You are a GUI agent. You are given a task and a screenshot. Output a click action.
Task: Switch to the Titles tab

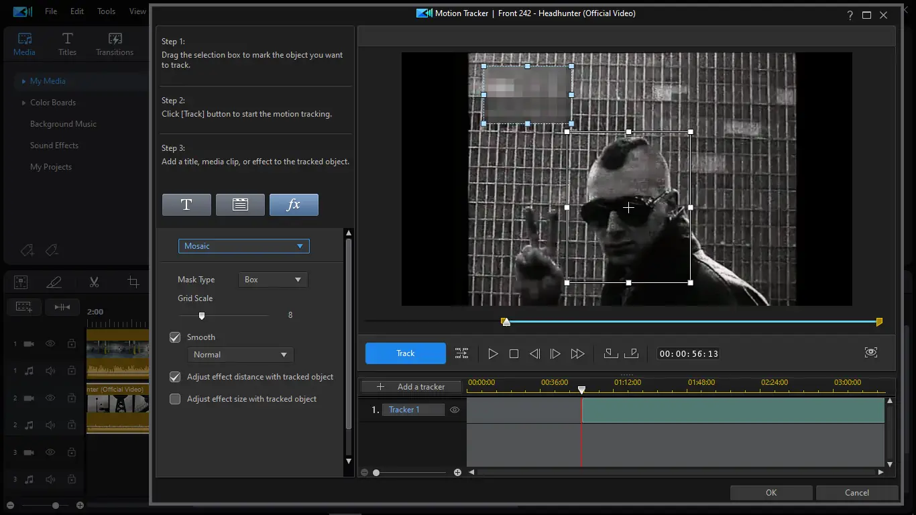click(67, 44)
